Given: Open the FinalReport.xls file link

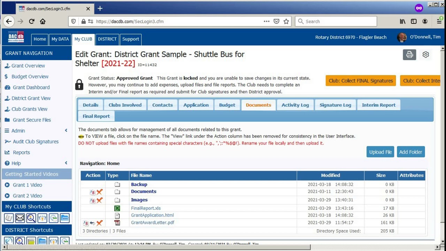Looking at the screenshot, I should (x=146, y=208).
